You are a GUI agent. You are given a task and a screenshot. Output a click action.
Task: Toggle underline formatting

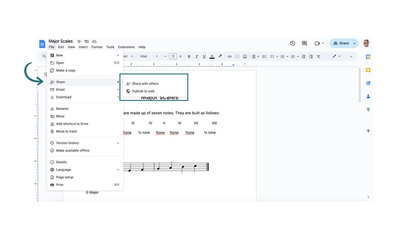click(x=204, y=56)
